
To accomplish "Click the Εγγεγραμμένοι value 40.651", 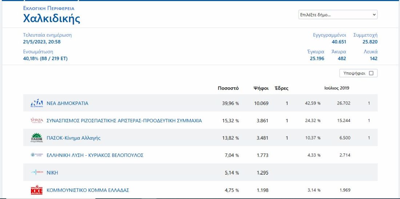I will (x=339, y=42).
